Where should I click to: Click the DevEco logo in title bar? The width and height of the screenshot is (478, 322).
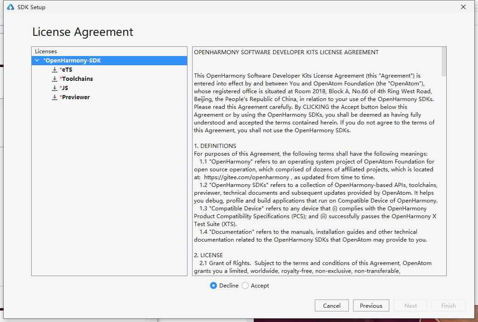pyautogui.click(x=11, y=7)
